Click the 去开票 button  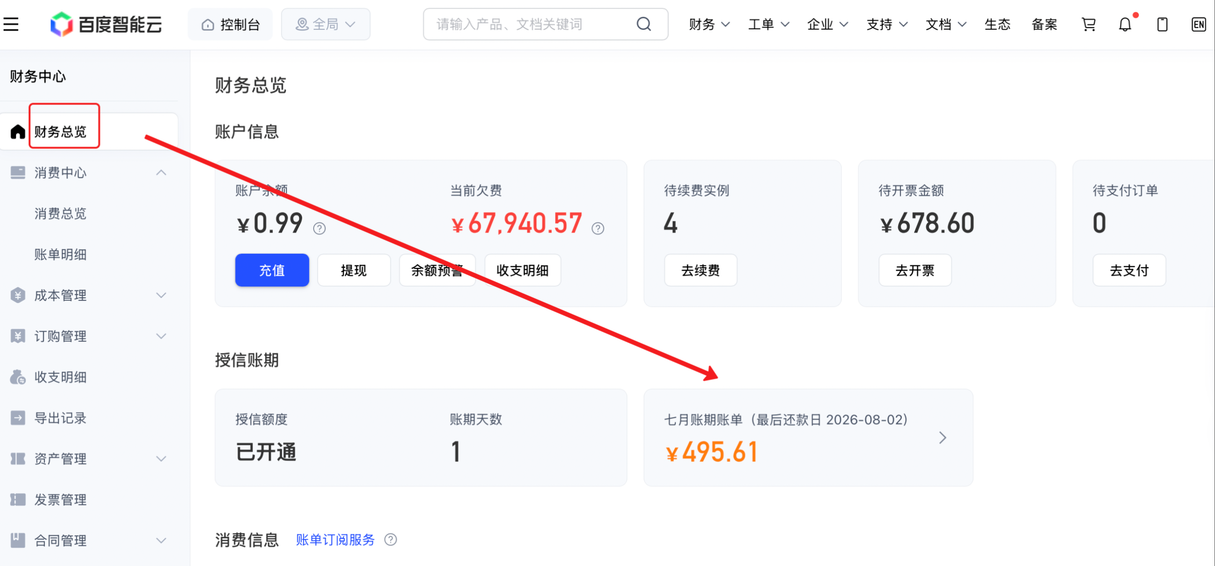click(915, 270)
